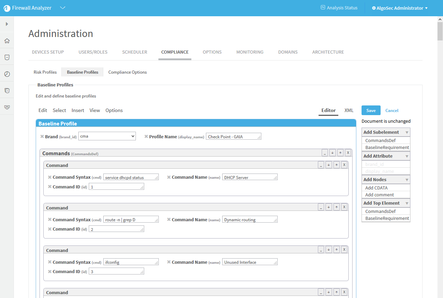
Task: Open the AlgoSec Administrator user menu
Action: tap(400, 8)
